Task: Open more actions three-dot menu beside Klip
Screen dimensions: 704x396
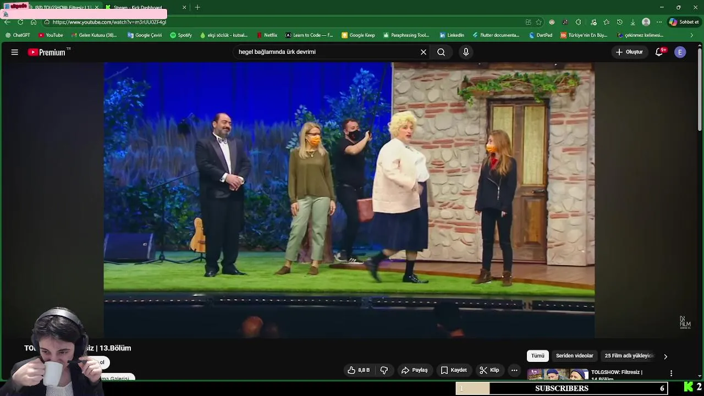Action: click(x=514, y=370)
